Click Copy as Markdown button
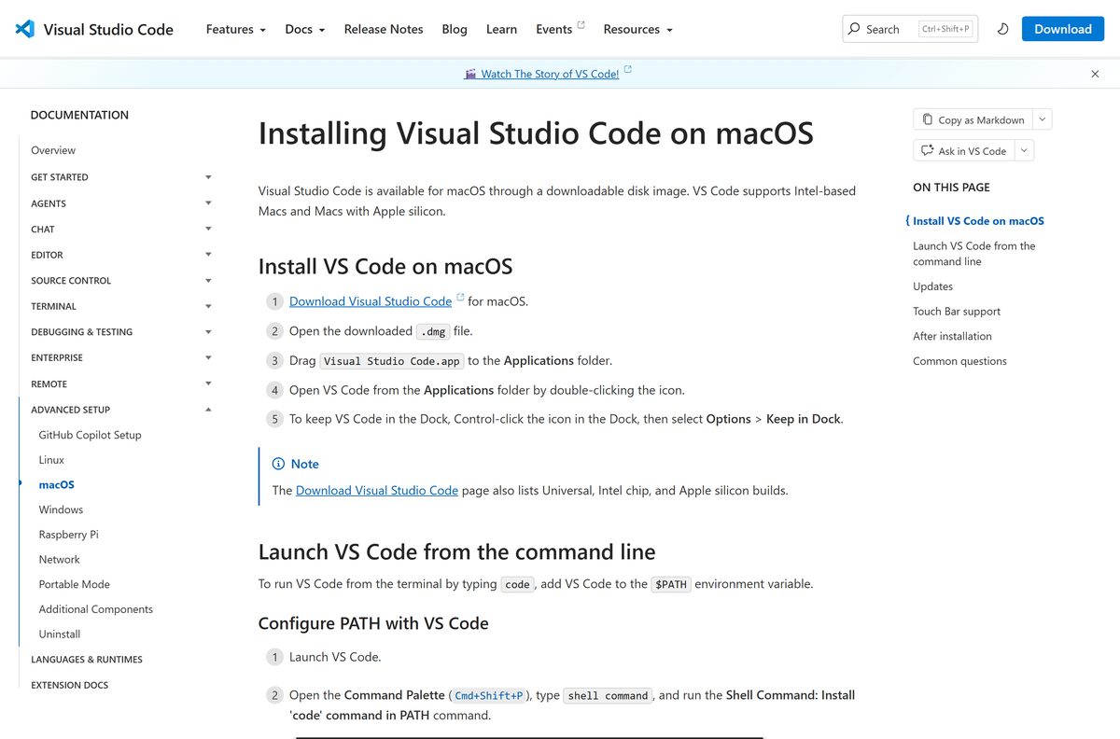 click(x=973, y=119)
